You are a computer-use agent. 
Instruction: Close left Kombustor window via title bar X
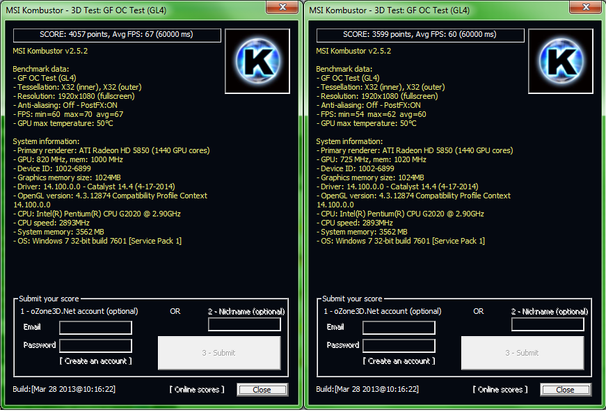point(282,7)
